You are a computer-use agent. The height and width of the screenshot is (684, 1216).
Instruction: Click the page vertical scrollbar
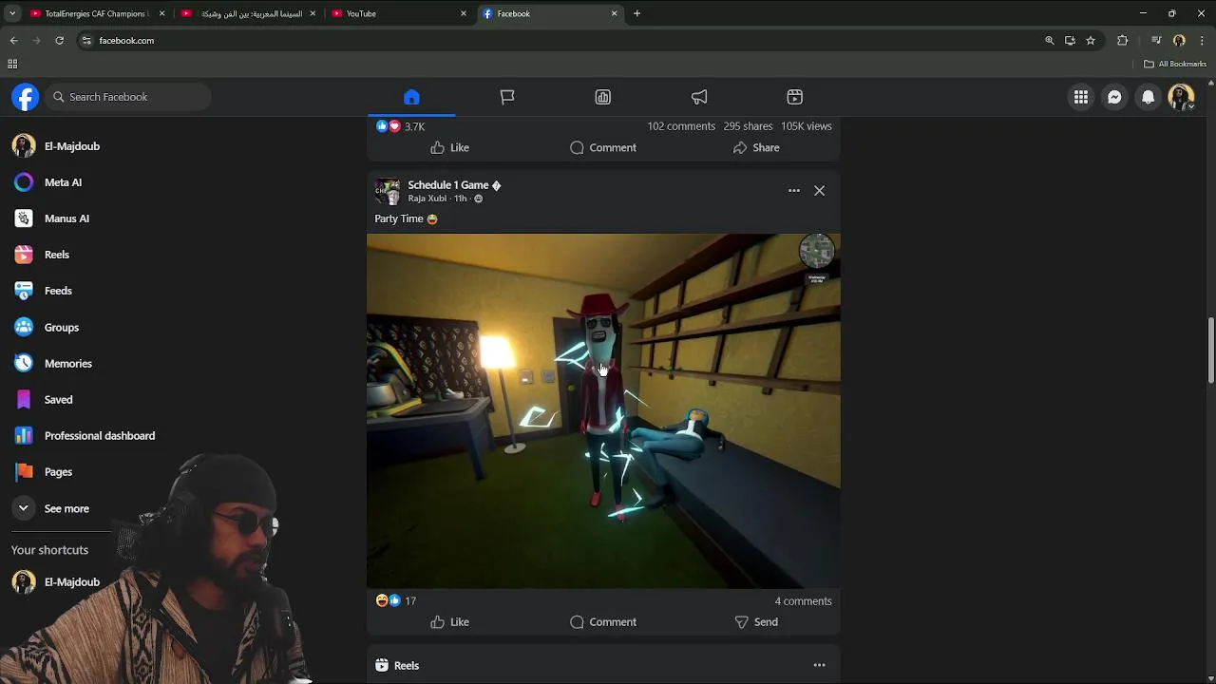(1210, 351)
